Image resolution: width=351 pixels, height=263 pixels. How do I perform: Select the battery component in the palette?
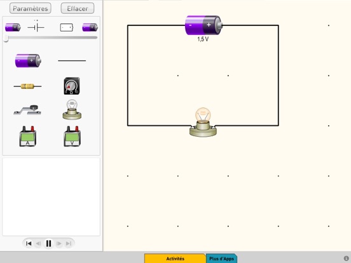[x=28, y=60]
